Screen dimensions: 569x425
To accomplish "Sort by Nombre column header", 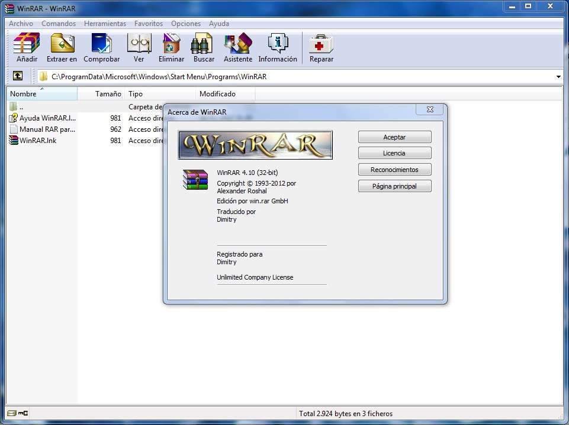I will click(41, 93).
